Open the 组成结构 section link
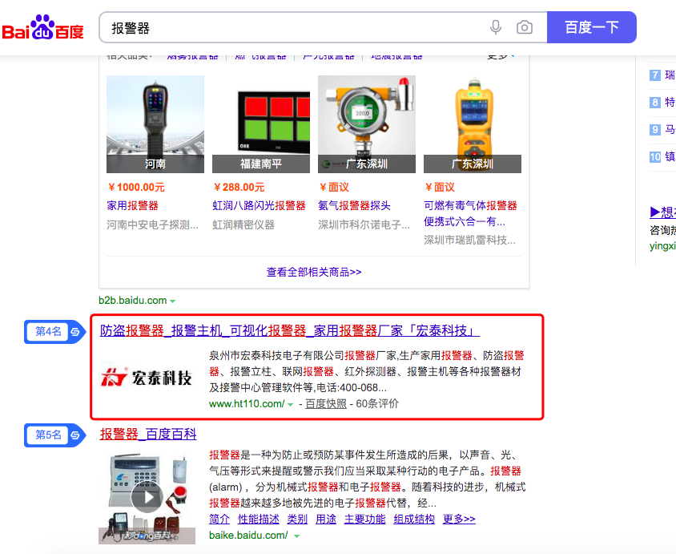The height and width of the screenshot is (554, 676). (x=414, y=519)
